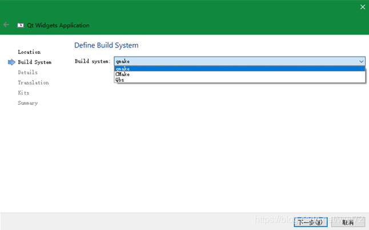The image size is (369, 230).
Task: Collapse the dropdown via its chevron arrow
Action: [361, 62]
